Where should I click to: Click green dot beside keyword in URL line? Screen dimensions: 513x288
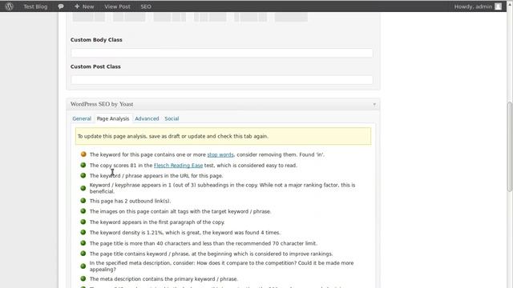[x=83, y=175]
